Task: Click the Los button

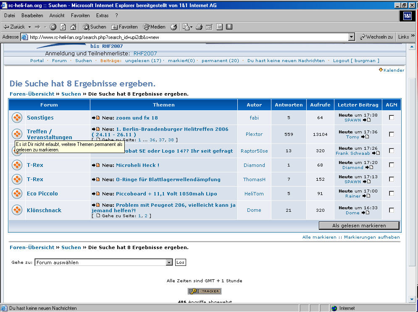Action: [180, 262]
